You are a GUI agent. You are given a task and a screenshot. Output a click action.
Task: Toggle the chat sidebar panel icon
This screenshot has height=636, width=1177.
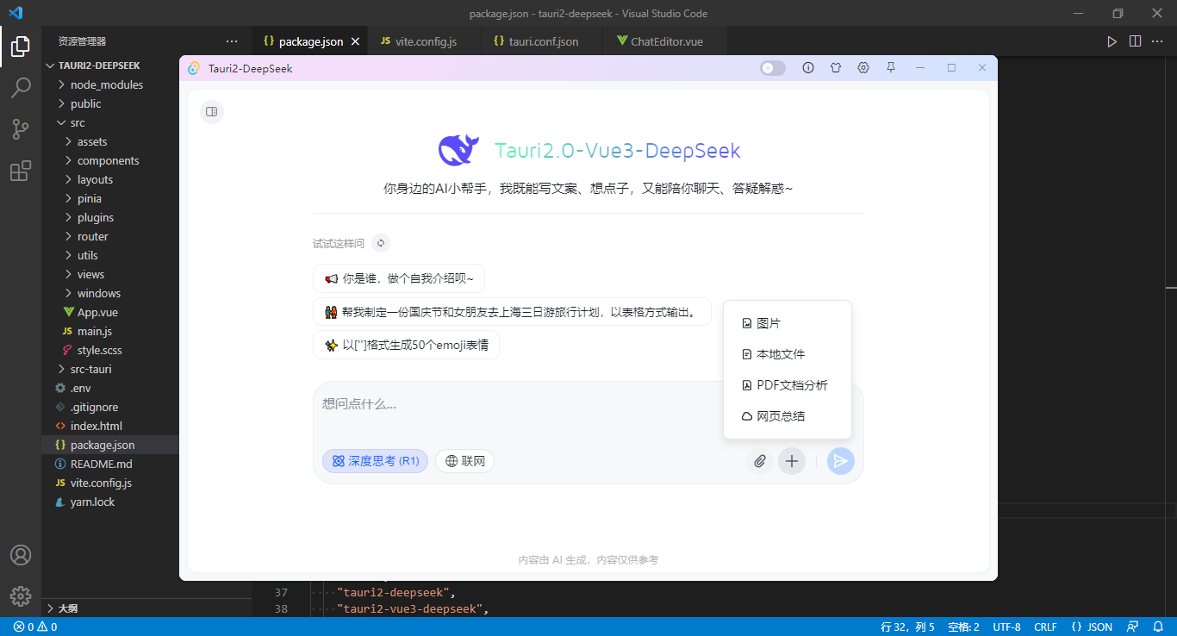(211, 112)
